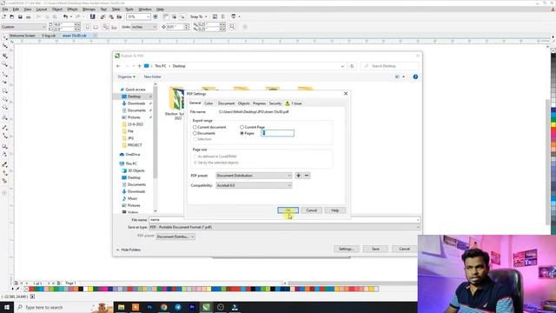
Task: Go back using the file dialog's back arrow
Action: pyautogui.click(x=118, y=66)
